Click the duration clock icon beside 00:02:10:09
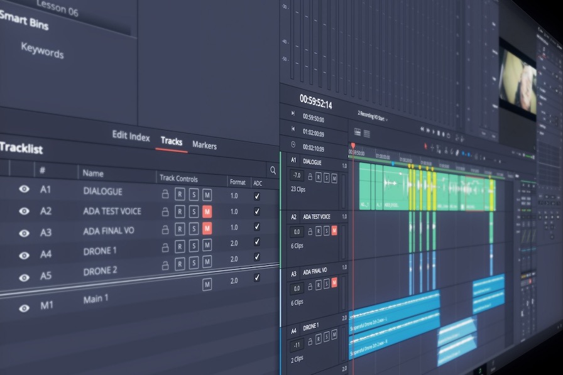 (293, 144)
